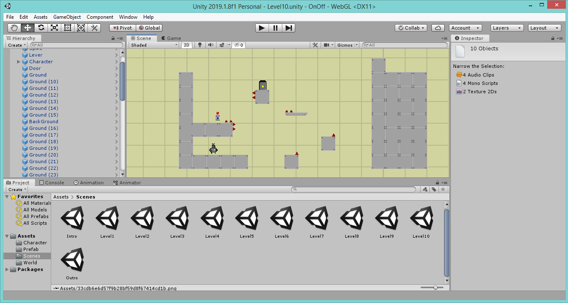Open the Gizmos dropdown
This screenshot has height=303, width=568.
[347, 45]
